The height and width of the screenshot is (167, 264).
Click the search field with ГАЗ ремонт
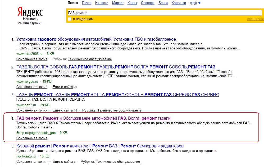tap(165, 13)
